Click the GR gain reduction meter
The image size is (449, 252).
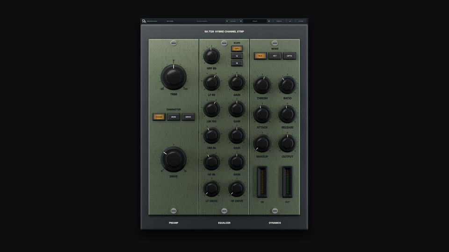click(262, 182)
